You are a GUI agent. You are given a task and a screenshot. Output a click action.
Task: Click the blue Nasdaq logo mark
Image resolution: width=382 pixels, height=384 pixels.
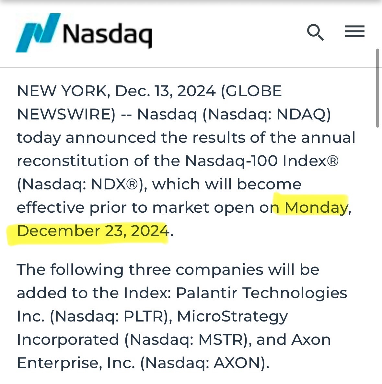pos(38,33)
